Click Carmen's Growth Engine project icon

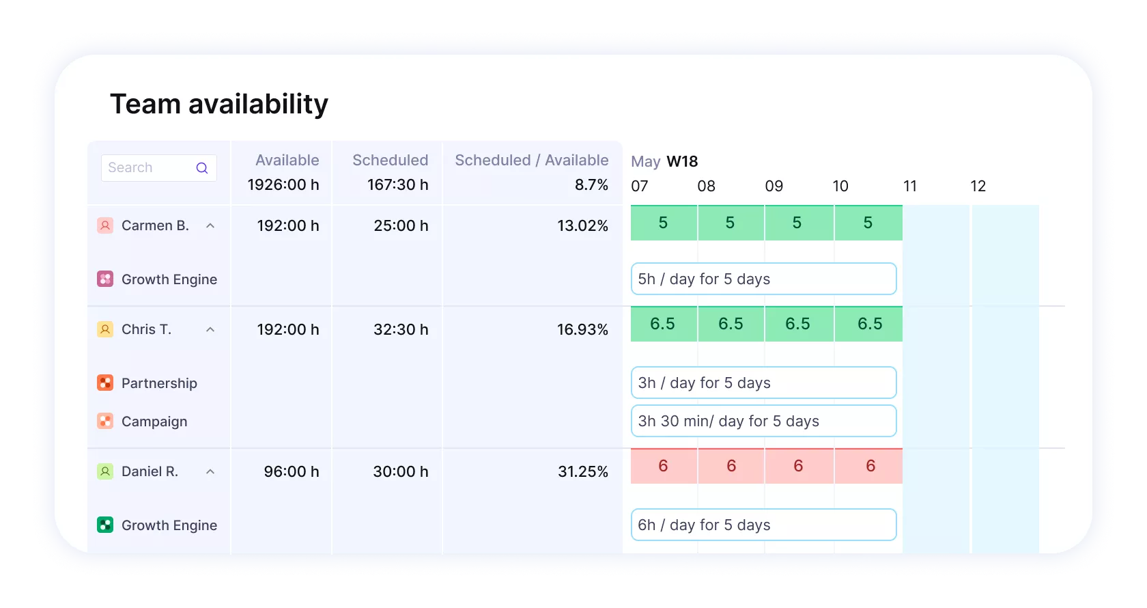click(x=105, y=279)
